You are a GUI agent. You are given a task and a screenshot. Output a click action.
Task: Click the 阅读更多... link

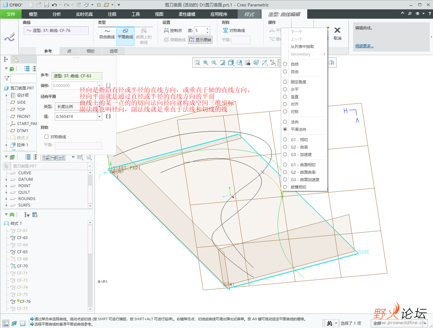click(x=364, y=46)
